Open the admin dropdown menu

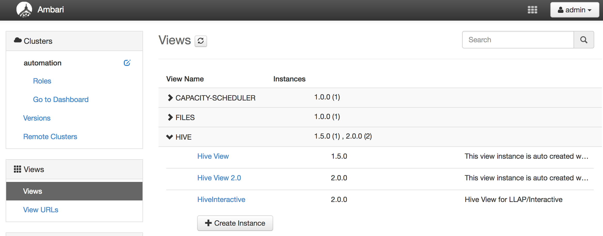(x=575, y=10)
